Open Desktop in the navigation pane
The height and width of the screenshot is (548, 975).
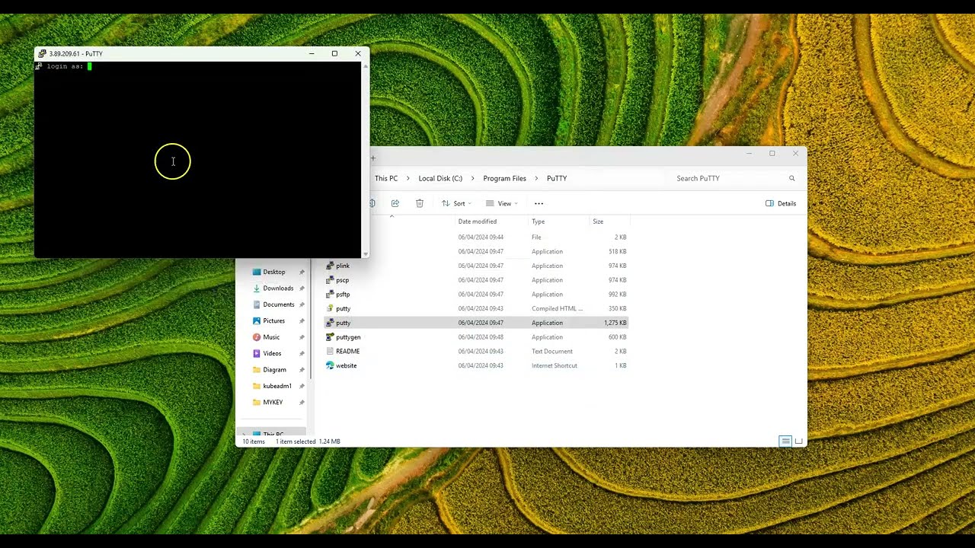pos(273,272)
